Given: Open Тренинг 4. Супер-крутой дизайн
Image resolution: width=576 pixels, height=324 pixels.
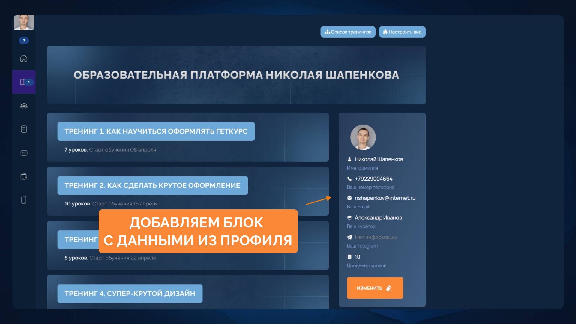Looking at the screenshot, I should tap(130, 293).
